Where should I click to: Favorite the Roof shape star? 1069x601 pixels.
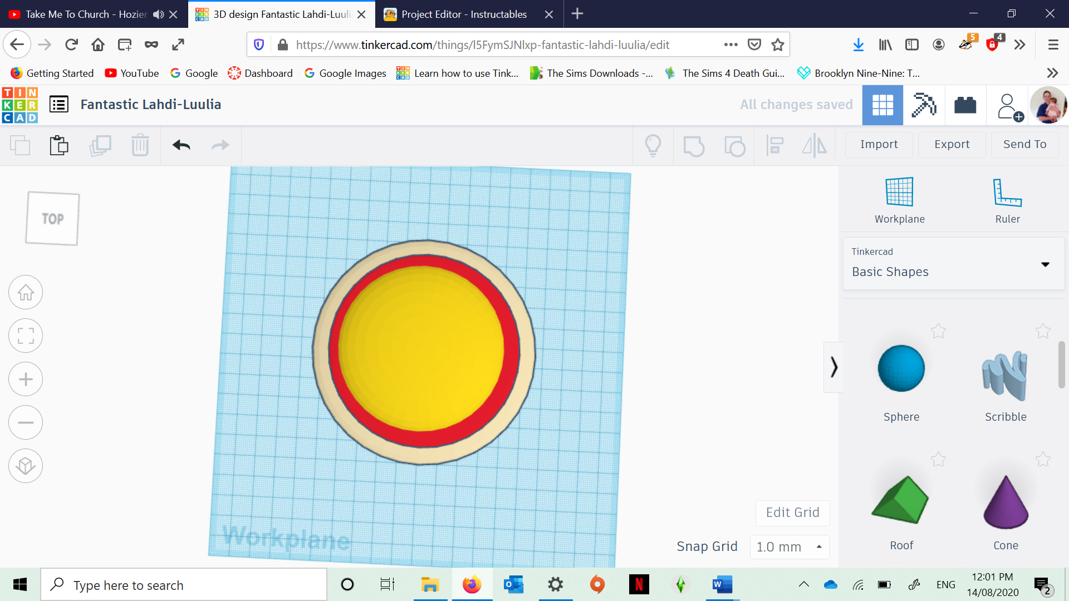click(x=938, y=459)
